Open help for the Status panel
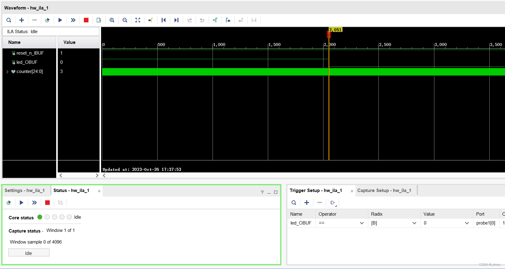This screenshot has height=269, width=505. point(262,192)
